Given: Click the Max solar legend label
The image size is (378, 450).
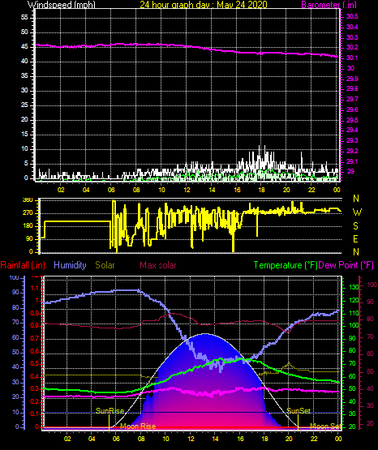Looking at the screenshot, I should tap(158, 265).
